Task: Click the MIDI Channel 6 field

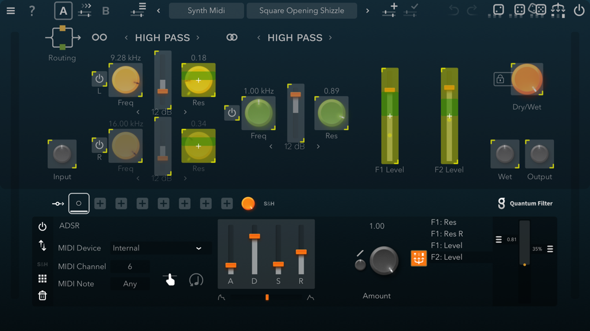Action: [x=130, y=267]
